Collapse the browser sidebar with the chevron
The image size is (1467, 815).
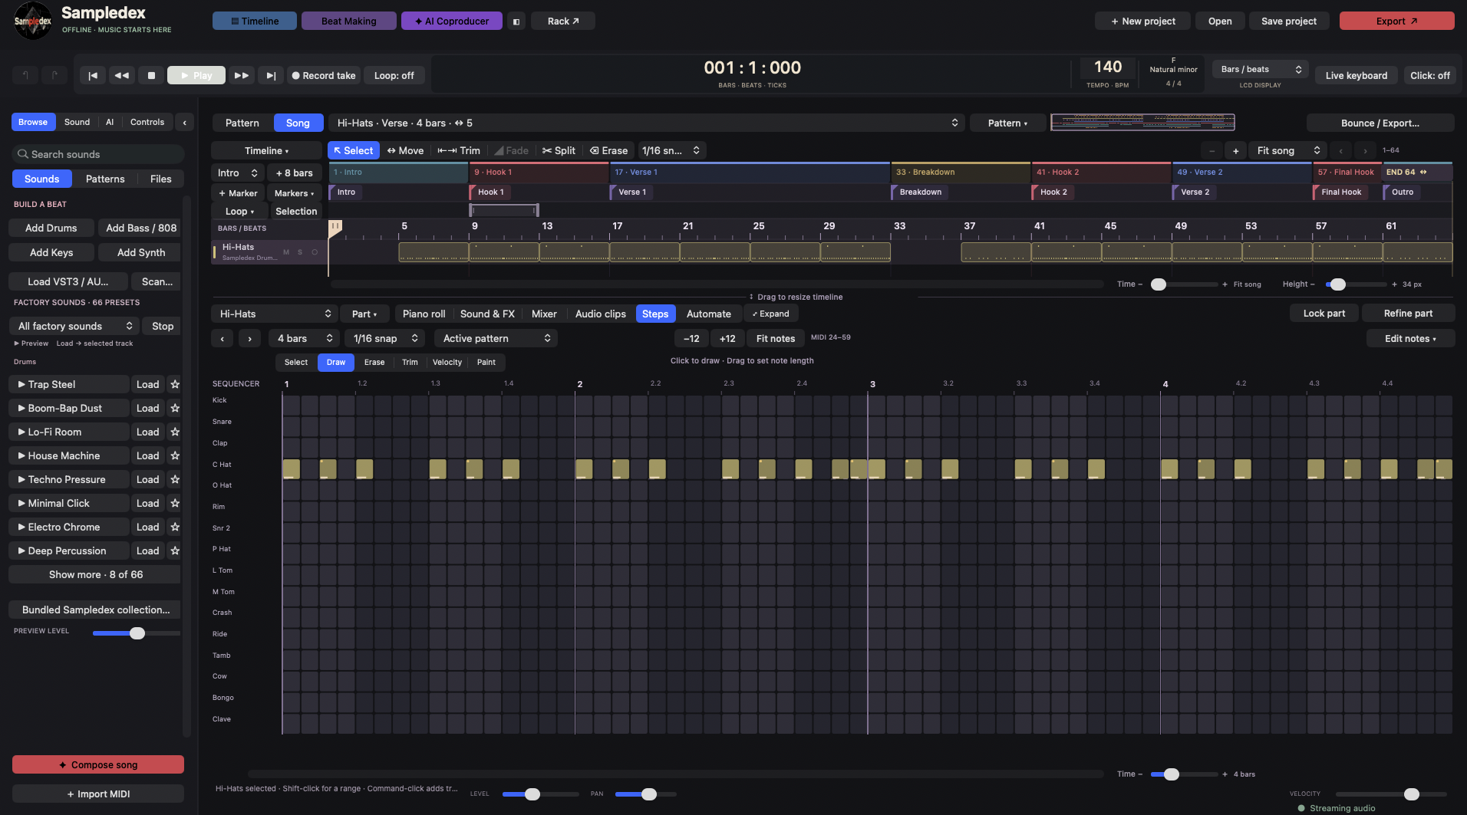coord(185,122)
